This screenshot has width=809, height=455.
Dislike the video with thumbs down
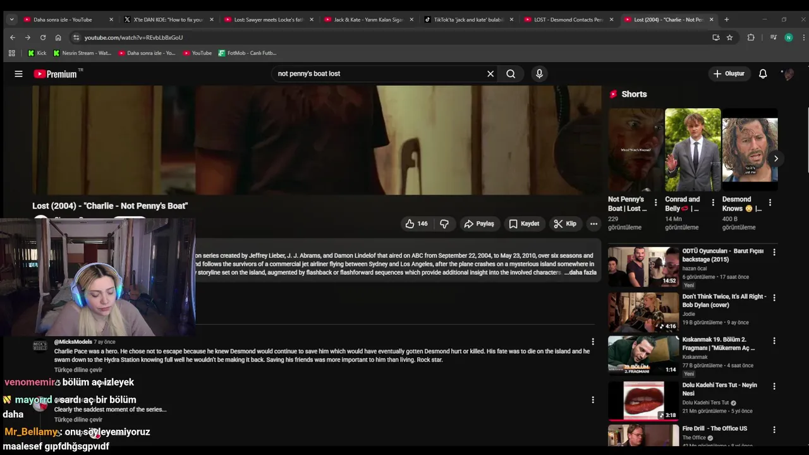[x=444, y=224]
